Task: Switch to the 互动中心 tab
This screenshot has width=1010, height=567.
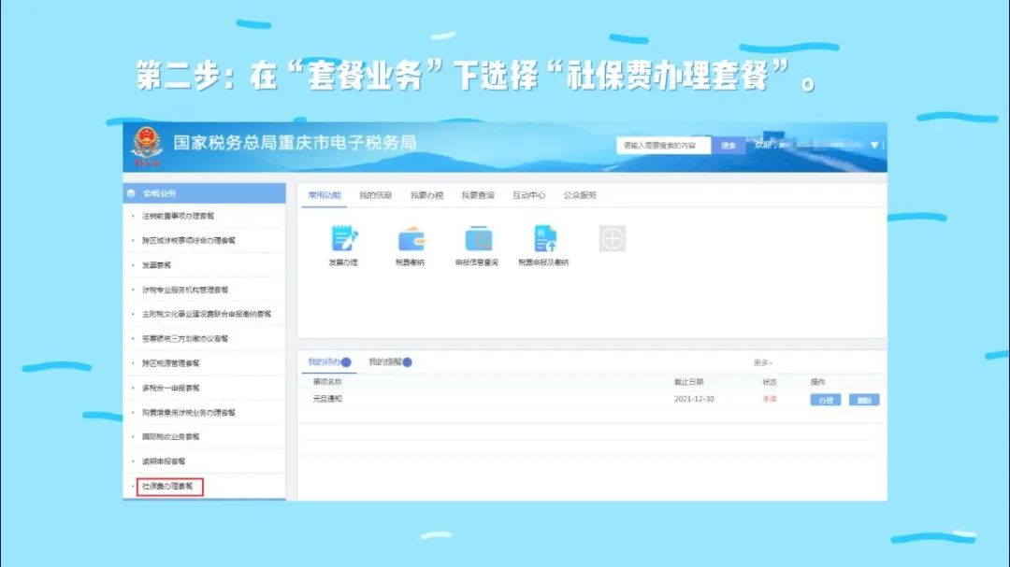Action: [x=528, y=195]
